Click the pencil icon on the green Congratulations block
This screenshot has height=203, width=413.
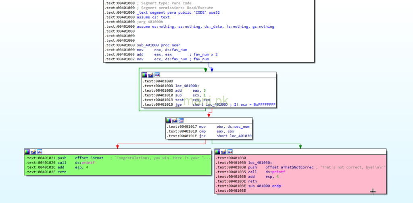(x=33, y=152)
